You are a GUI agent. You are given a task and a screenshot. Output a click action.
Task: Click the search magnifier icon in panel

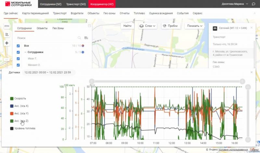click(x=79, y=38)
